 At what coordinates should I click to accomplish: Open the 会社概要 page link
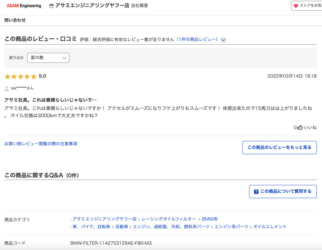[140, 5]
